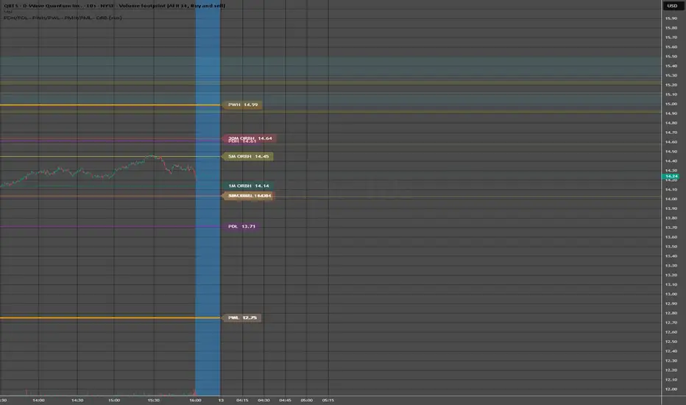Click the D-Wave Quantum symbol title
This screenshot has width=686, height=405.
click(x=114, y=6)
